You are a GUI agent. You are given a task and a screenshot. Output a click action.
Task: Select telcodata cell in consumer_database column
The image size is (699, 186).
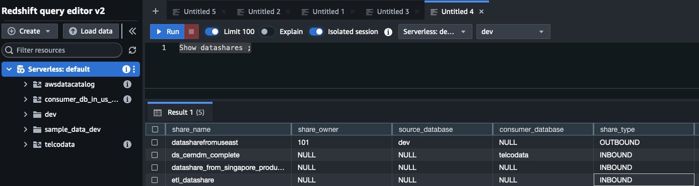pyautogui.click(x=543, y=155)
